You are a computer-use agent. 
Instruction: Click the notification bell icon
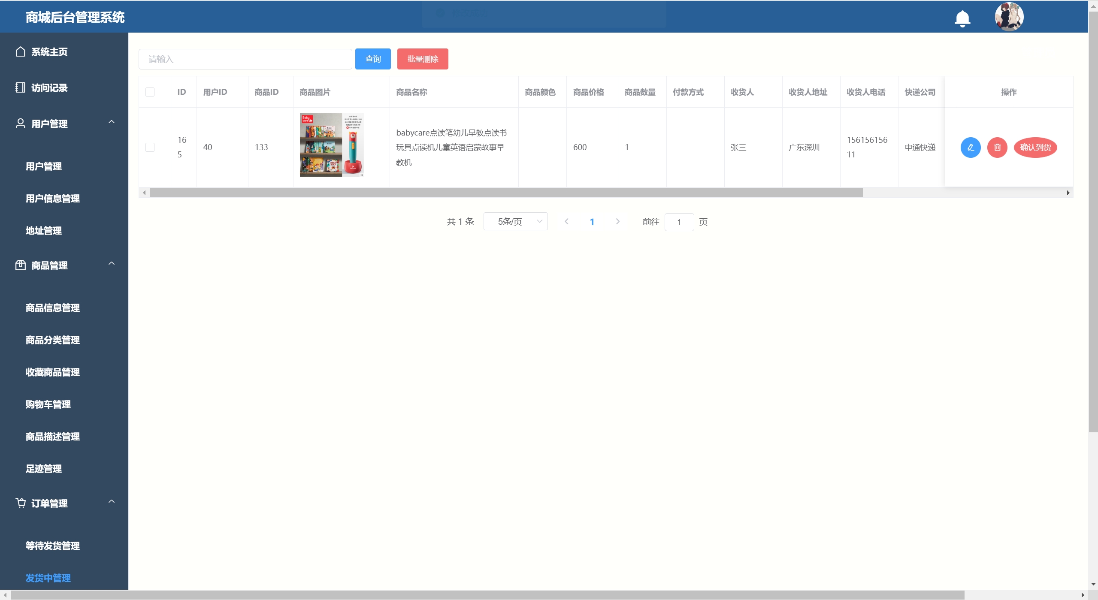click(x=962, y=18)
